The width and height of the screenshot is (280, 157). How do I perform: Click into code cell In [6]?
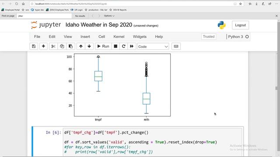(153, 142)
